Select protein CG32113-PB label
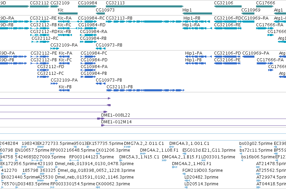Viewport: 286px width, 189px height. 119,87
